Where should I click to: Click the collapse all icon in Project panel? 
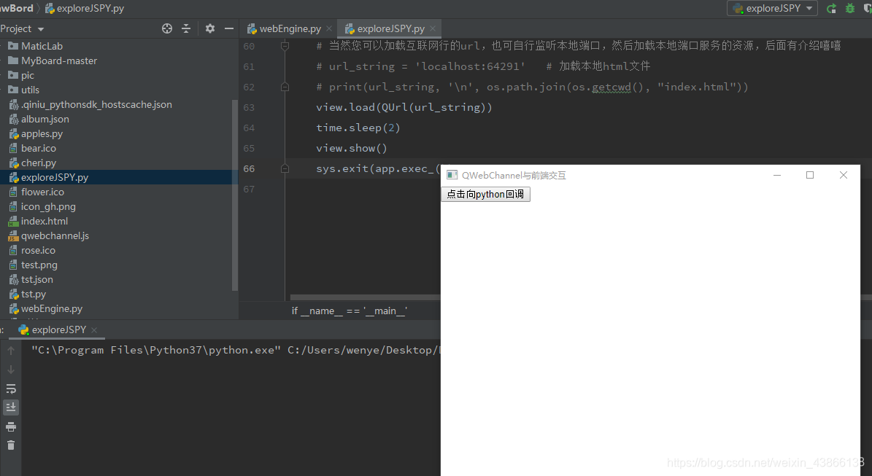coord(186,28)
